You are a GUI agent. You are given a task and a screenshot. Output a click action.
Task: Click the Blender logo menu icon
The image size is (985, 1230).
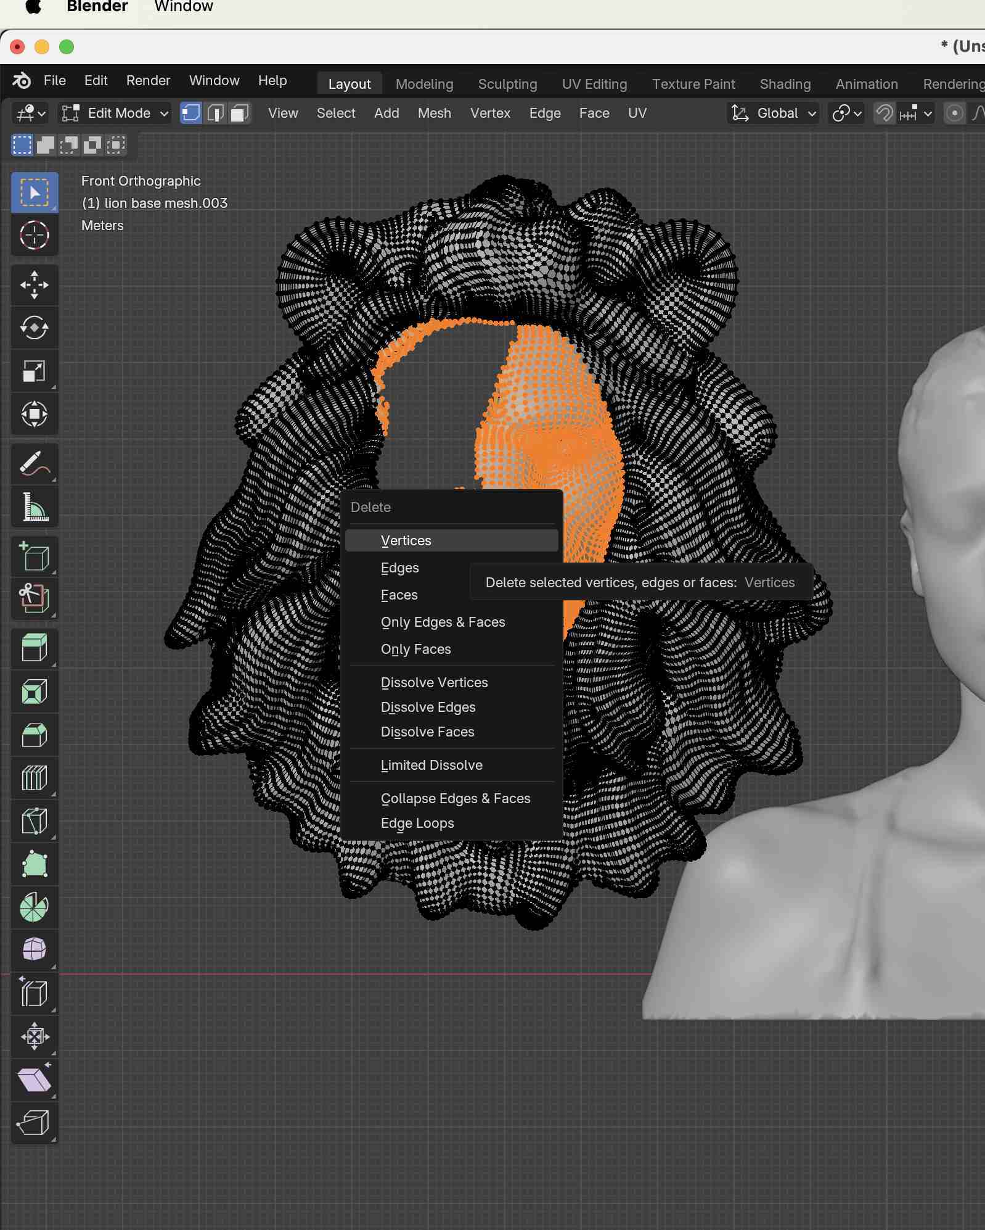coord(22,81)
